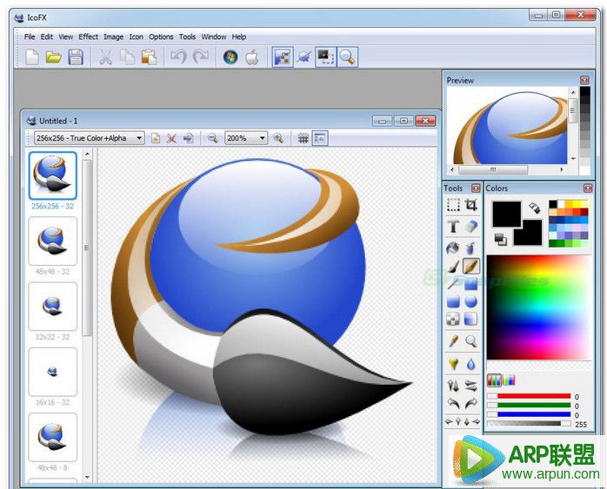The width and height of the screenshot is (607, 489).
Task: Open the 256x256 True Color+Alpha dropdown
Action: point(89,138)
